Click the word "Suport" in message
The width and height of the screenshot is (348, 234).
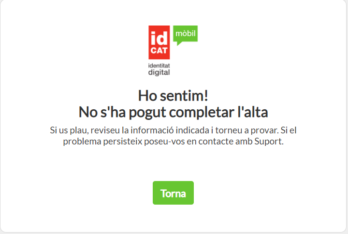pos(269,142)
